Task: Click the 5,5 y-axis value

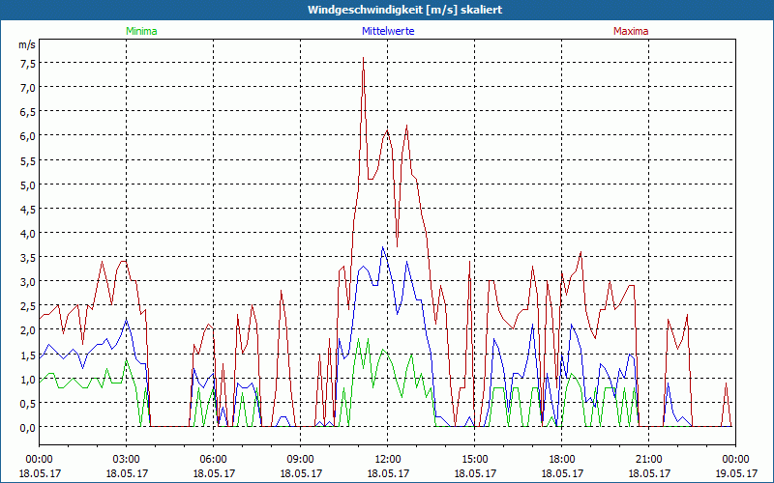Action: pyautogui.click(x=28, y=160)
